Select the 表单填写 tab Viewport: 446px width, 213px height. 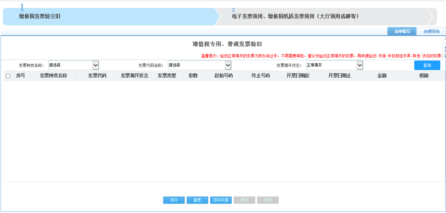(x=402, y=31)
